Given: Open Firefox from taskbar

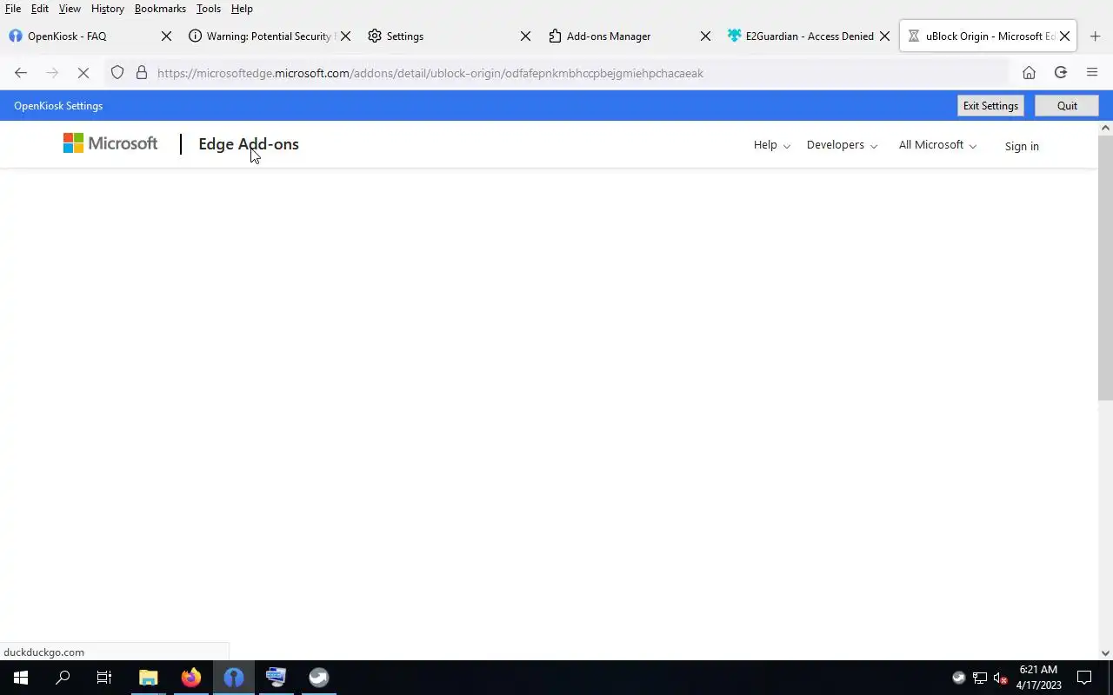Looking at the screenshot, I should coord(191,678).
